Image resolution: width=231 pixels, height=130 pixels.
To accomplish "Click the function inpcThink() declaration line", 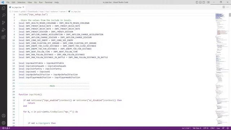I will coord(30,95).
